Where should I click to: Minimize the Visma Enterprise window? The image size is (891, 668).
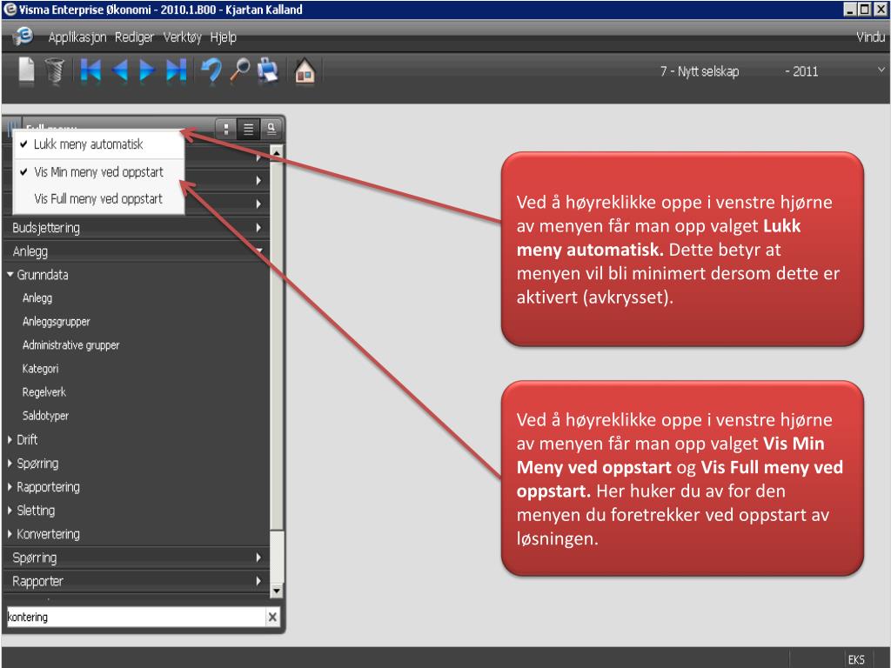pos(851,9)
